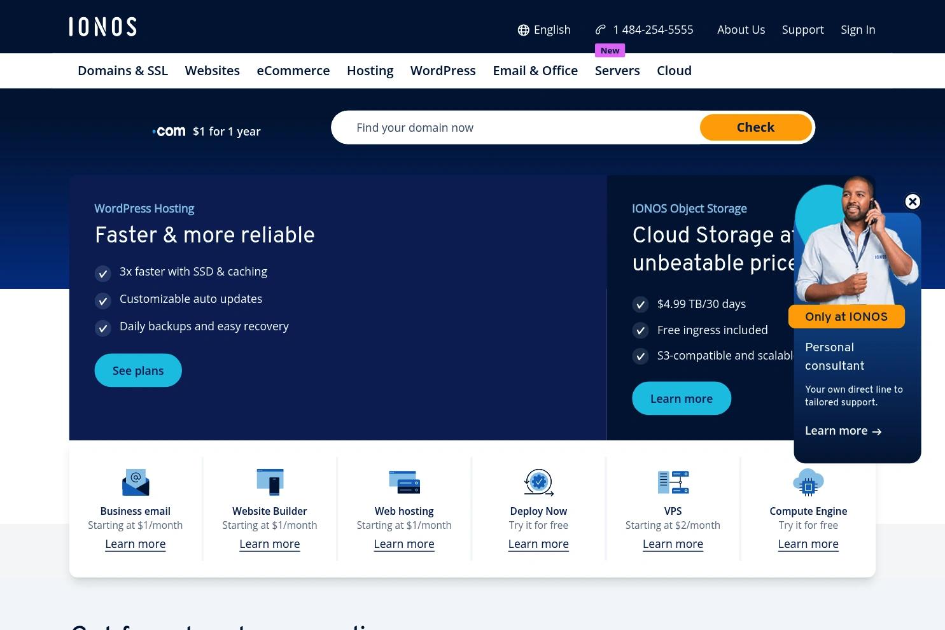This screenshot has height=630, width=945.
Task: Click Learn more in personal consultant popup
Action: click(x=843, y=431)
